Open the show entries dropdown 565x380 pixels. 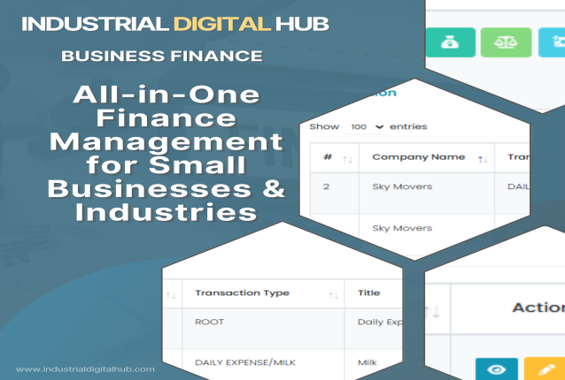[364, 127]
